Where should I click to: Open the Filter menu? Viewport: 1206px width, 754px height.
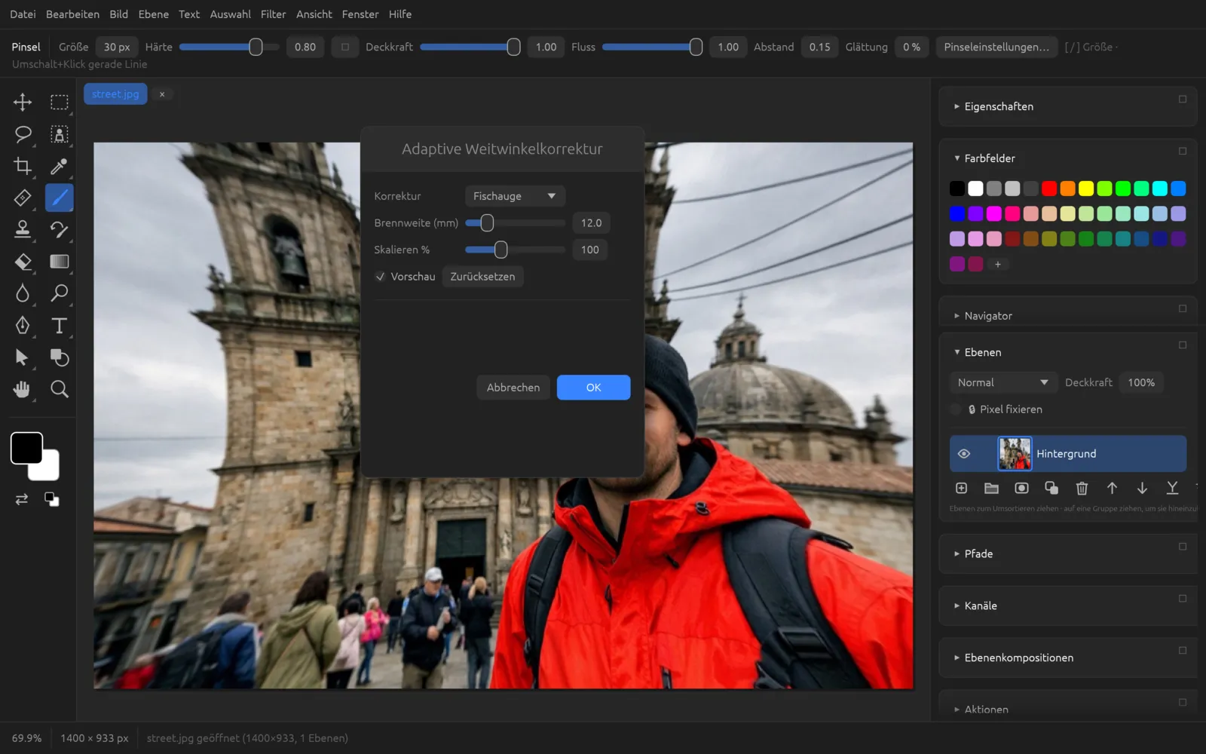[273, 14]
